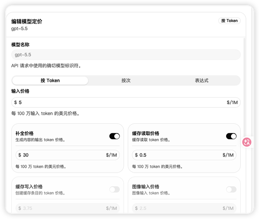Image resolution: width=259 pixels, height=219 pixels.
Task: Click the 模型名称 field showing gpt-5.5
Action: [x=126, y=55]
